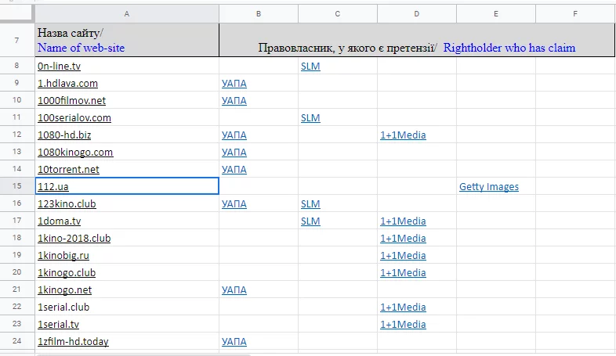Open the 1kinogo.club link
This screenshot has height=356, width=616.
[67, 273]
